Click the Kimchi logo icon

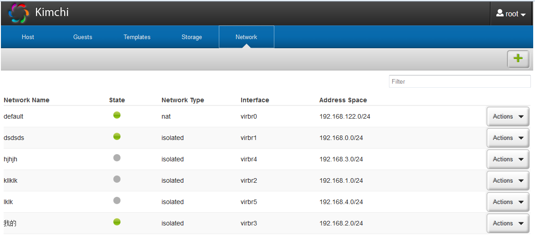click(x=18, y=13)
